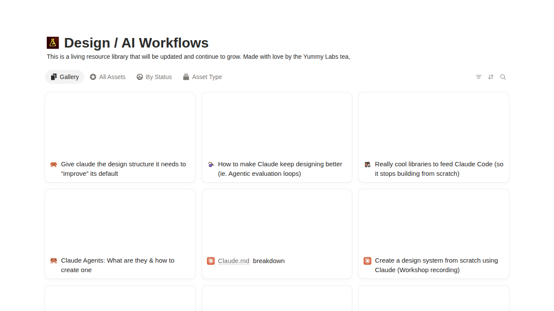Viewport: 554px width, 311px height.
Task: Switch to the Asset Type tab
Action: pyautogui.click(x=203, y=77)
